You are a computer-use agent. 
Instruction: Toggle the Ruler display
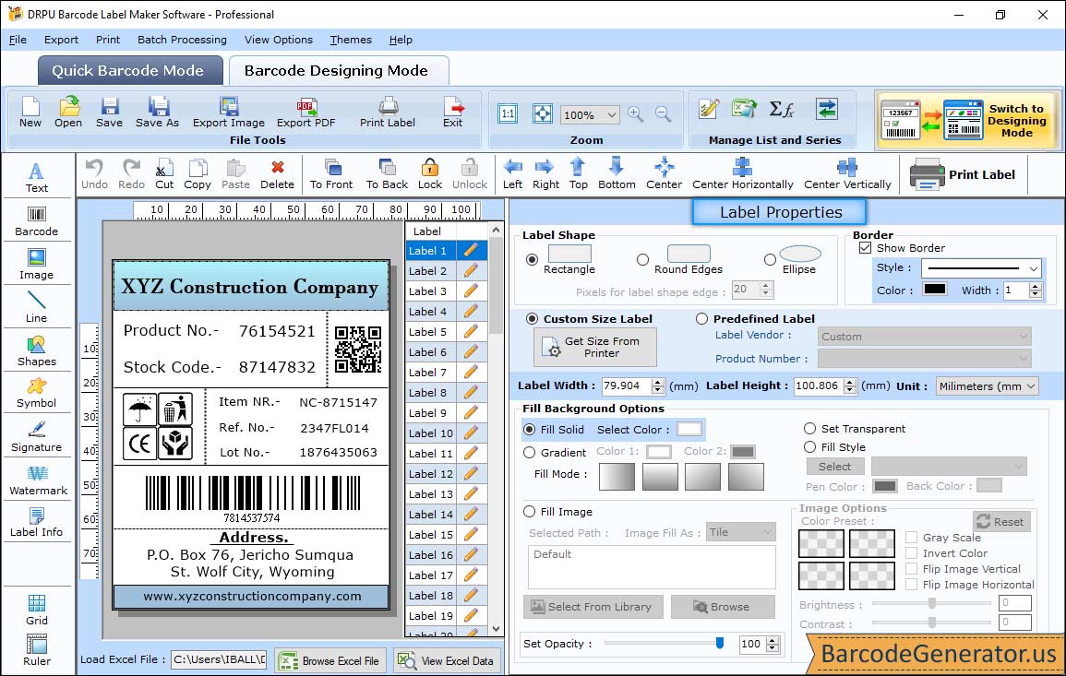[x=37, y=650]
